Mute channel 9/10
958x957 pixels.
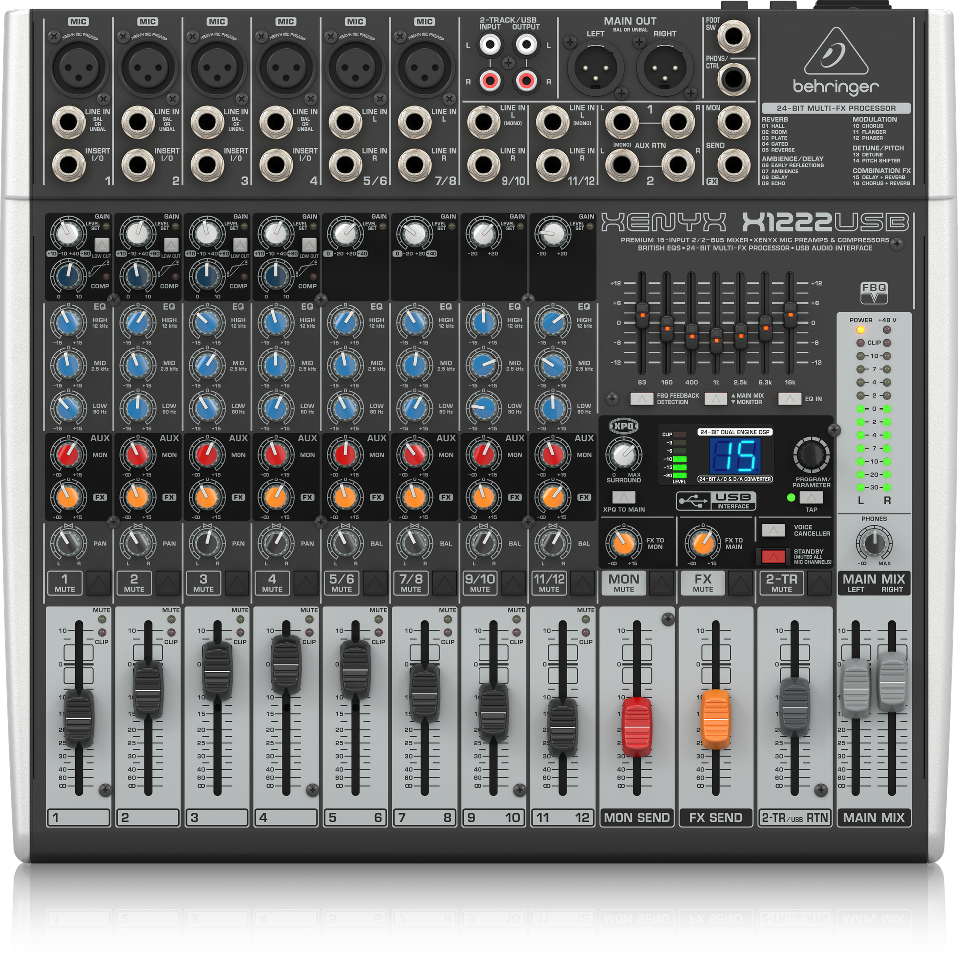point(514,584)
